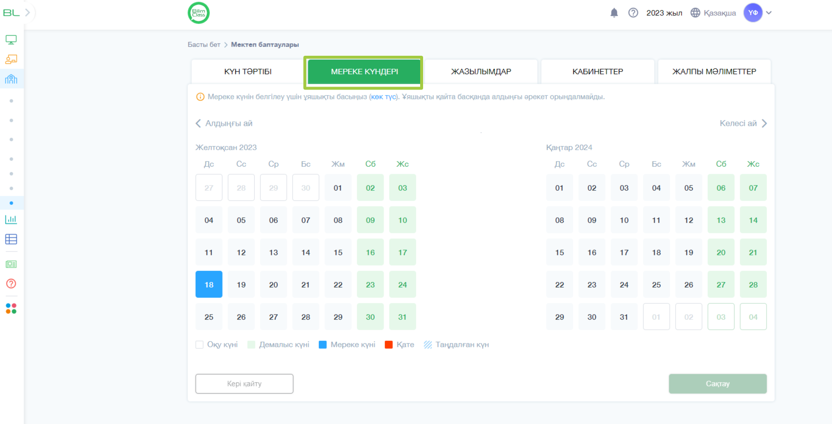Open ЖАЛПЫ МӘЛІМЕТТЕР tab

pos(715,71)
